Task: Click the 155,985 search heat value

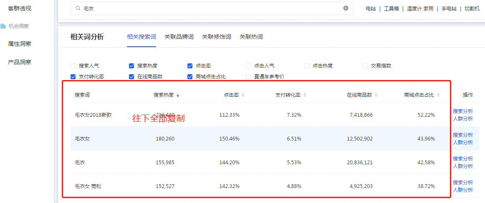Action: pyautogui.click(x=165, y=163)
